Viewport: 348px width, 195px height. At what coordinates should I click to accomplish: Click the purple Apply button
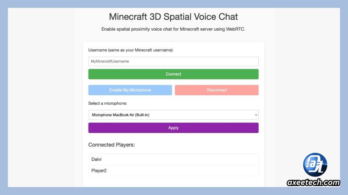click(x=173, y=128)
